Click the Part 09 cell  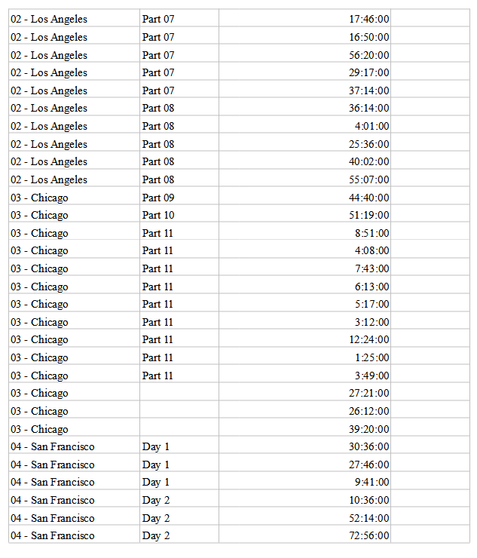click(158, 198)
